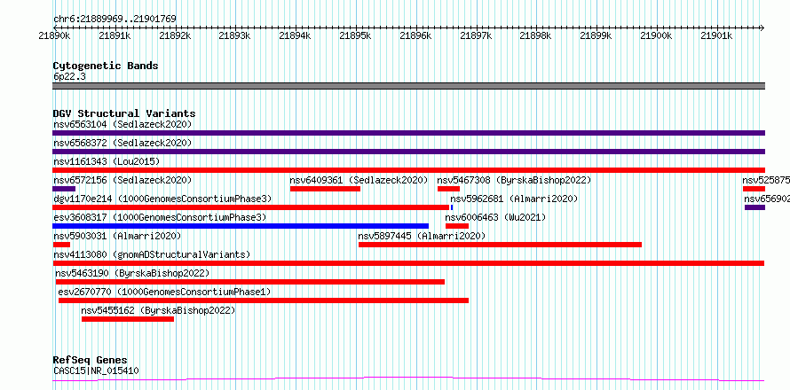The width and height of the screenshot is (790, 390).
Task: Click the blue bar for esv3608317
Action: tap(241, 226)
